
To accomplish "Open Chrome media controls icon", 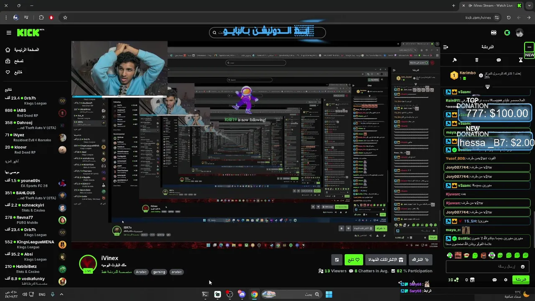I will 26,18.
